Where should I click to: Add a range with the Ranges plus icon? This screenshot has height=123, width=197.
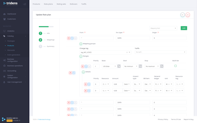point(81,56)
